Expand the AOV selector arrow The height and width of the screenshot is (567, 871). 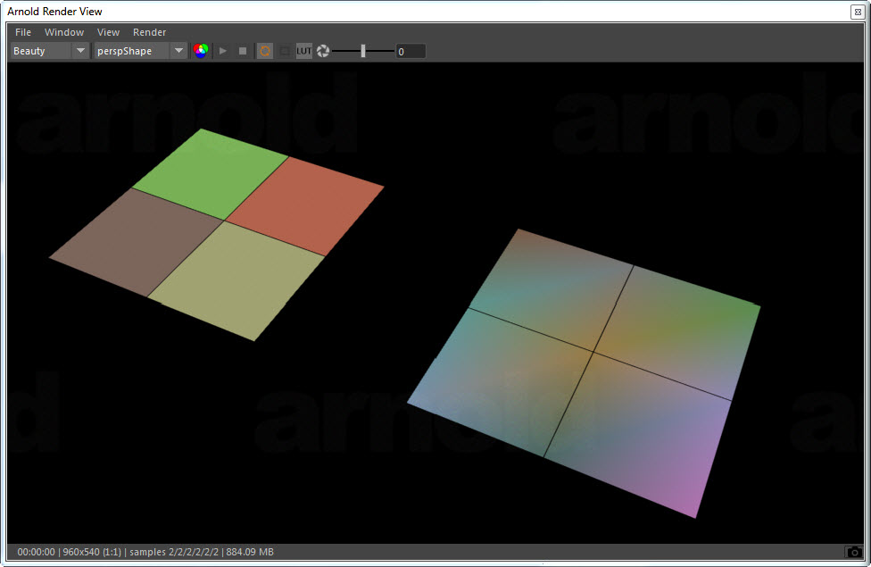(x=80, y=51)
